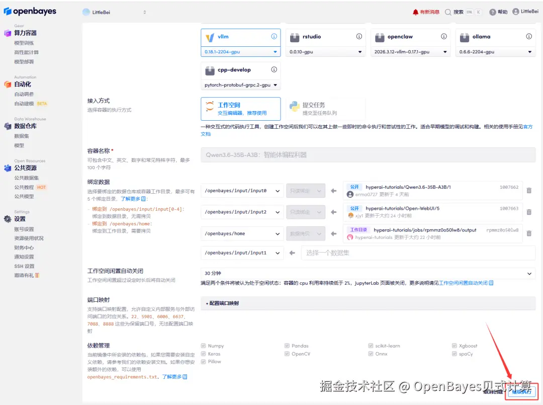Open the openclaw version dropdown
The height and width of the screenshot is (405, 543).
pyautogui.click(x=410, y=52)
